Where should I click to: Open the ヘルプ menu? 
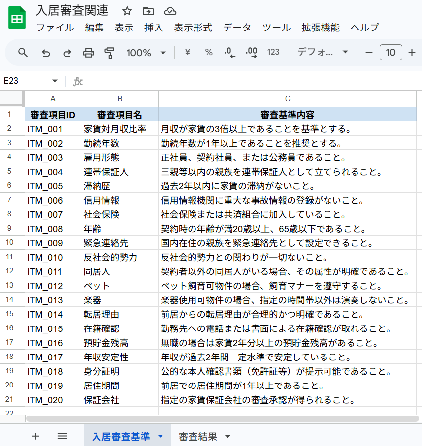[365, 28]
